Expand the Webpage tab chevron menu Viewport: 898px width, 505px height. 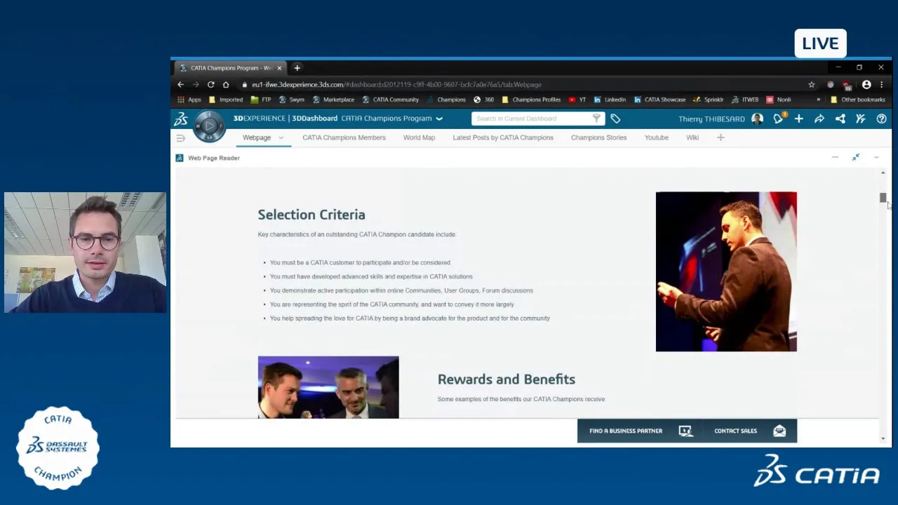point(281,137)
